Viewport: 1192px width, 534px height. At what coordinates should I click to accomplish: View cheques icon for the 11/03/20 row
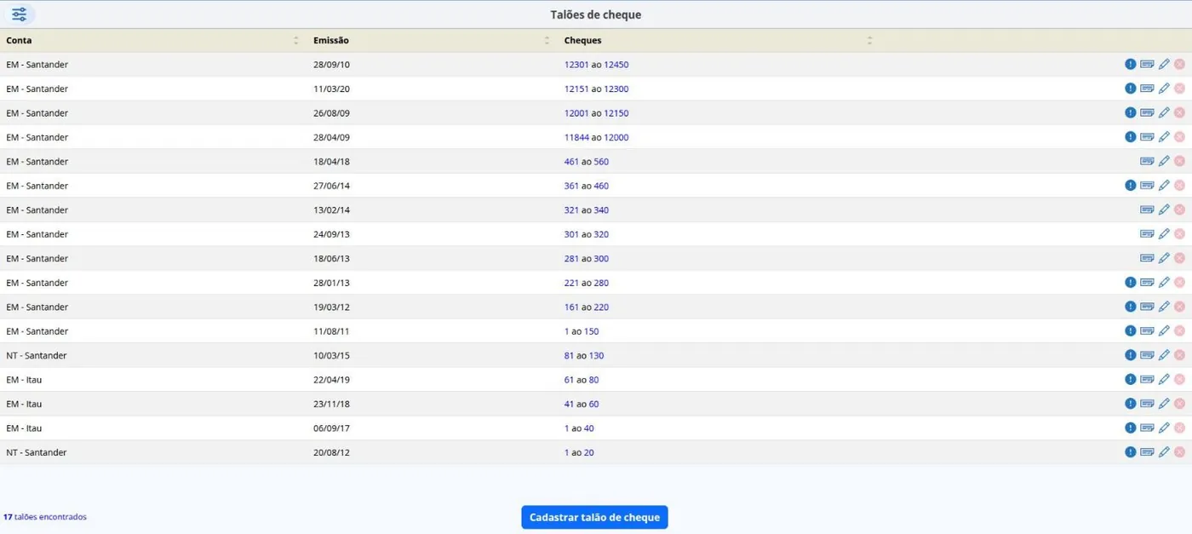pos(1147,89)
